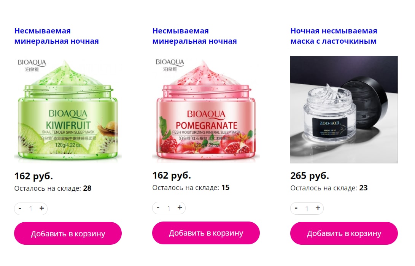Open the first product title link

click(56, 36)
